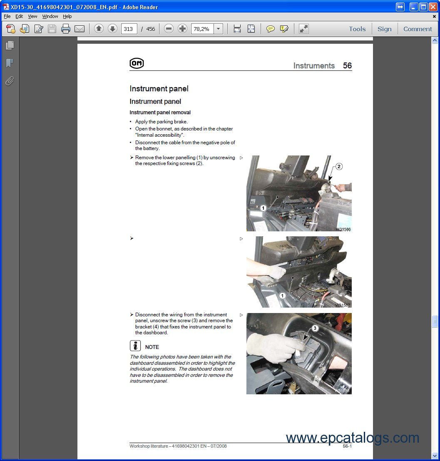Open the Edit menu
Screen dimensions: 440x461
pyautogui.click(x=19, y=17)
